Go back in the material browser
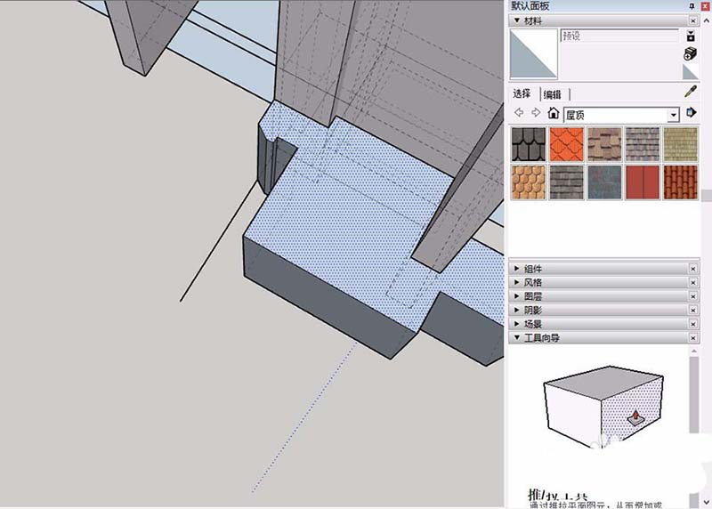 pos(519,112)
